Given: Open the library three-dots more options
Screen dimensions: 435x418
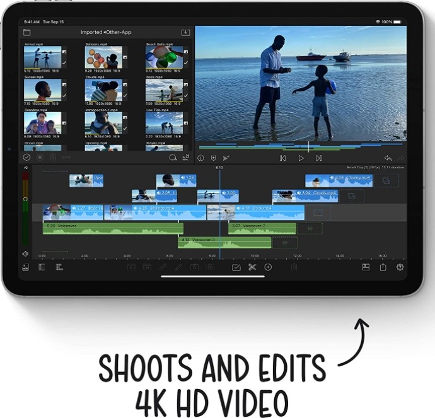Looking at the screenshot, I should 66,157.
